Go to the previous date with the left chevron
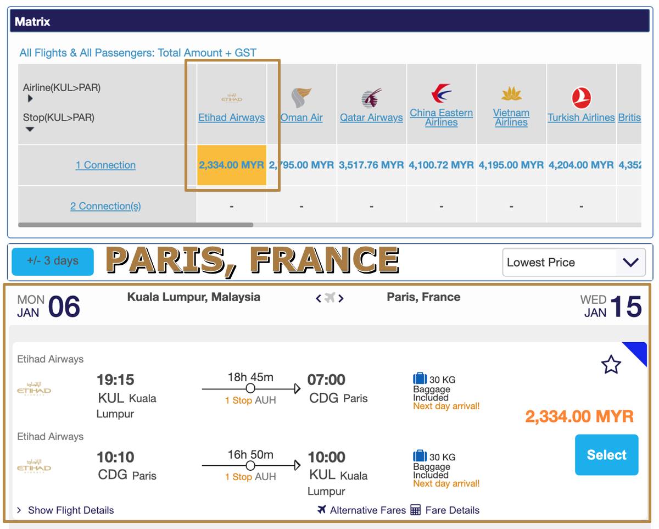The width and height of the screenshot is (659, 529). click(x=319, y=298)
